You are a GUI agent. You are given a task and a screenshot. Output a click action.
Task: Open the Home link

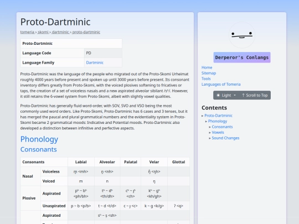(x=207, y=67)
